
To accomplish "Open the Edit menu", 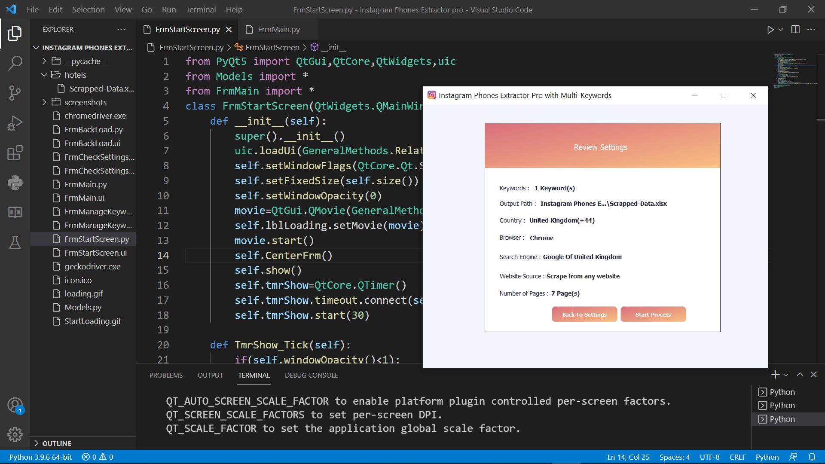I will (55, 9).
